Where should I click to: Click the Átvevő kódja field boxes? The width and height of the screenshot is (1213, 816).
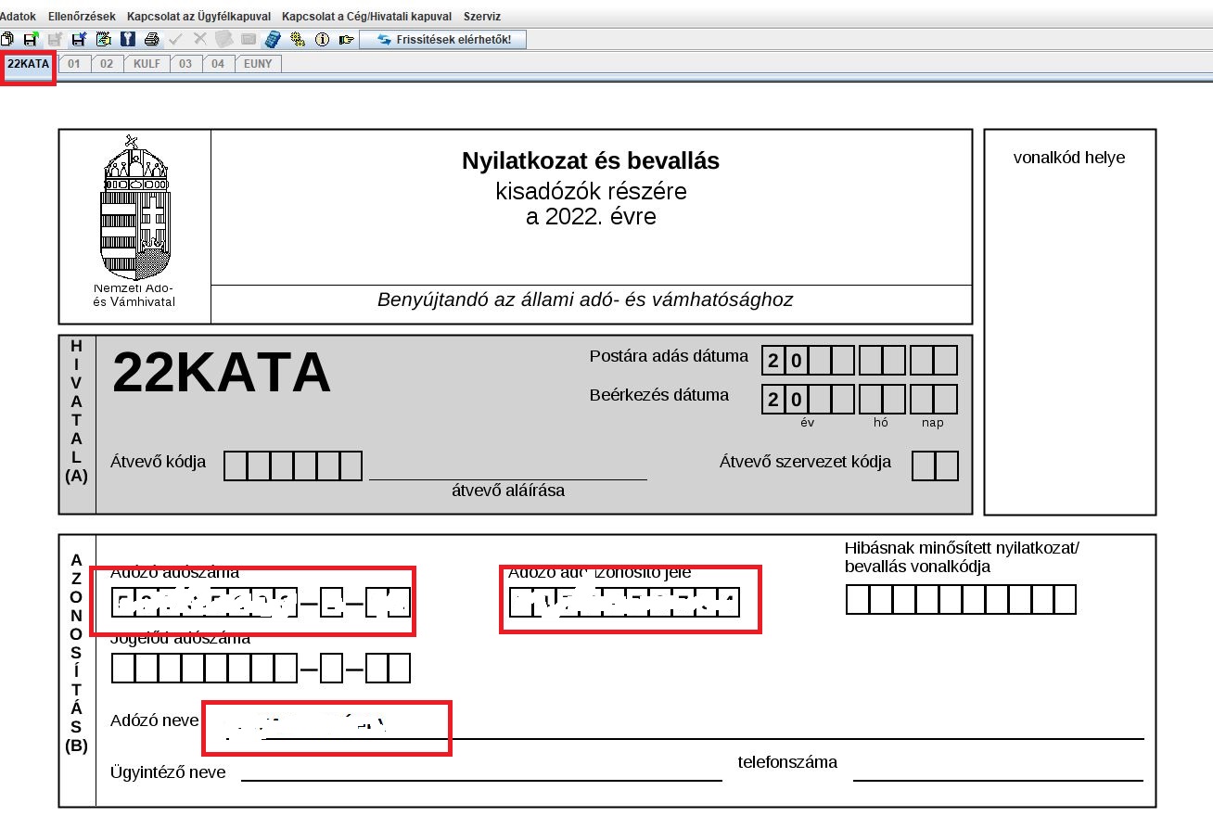click(293, 465)
